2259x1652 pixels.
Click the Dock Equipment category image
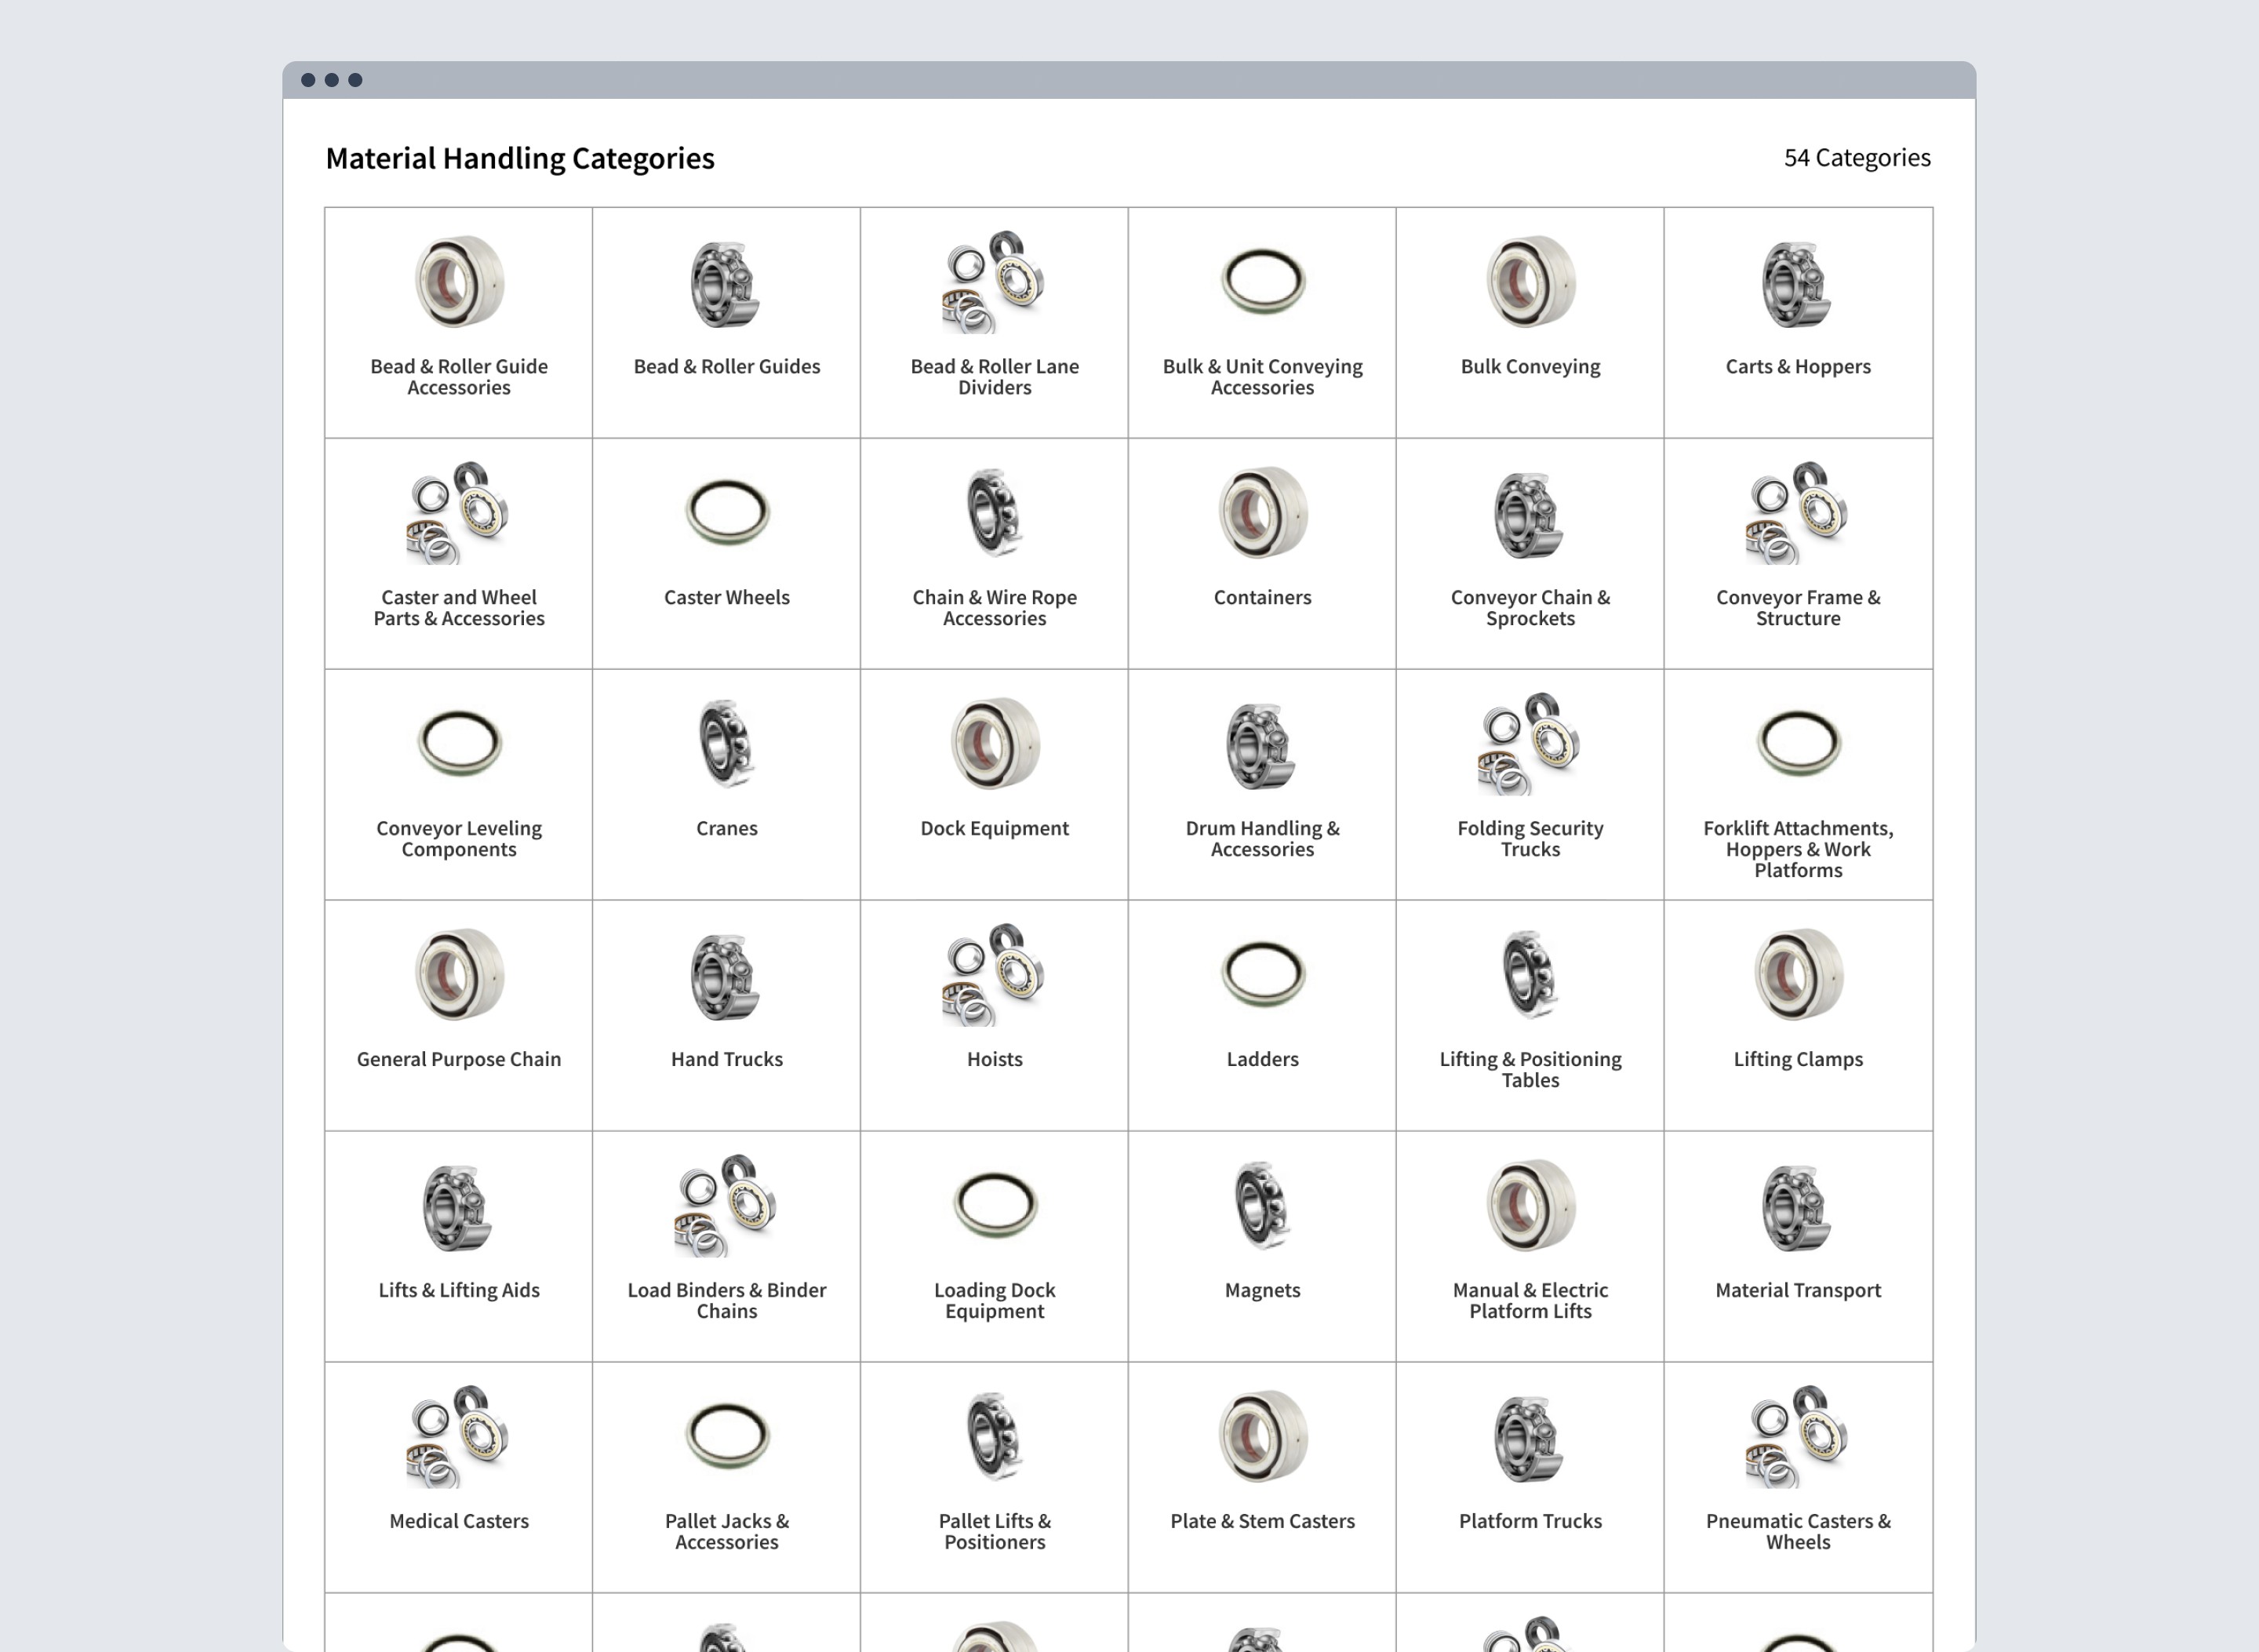[x=994, y=744]
